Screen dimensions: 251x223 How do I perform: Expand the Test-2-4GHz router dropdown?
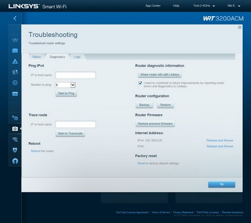point(204,6)
